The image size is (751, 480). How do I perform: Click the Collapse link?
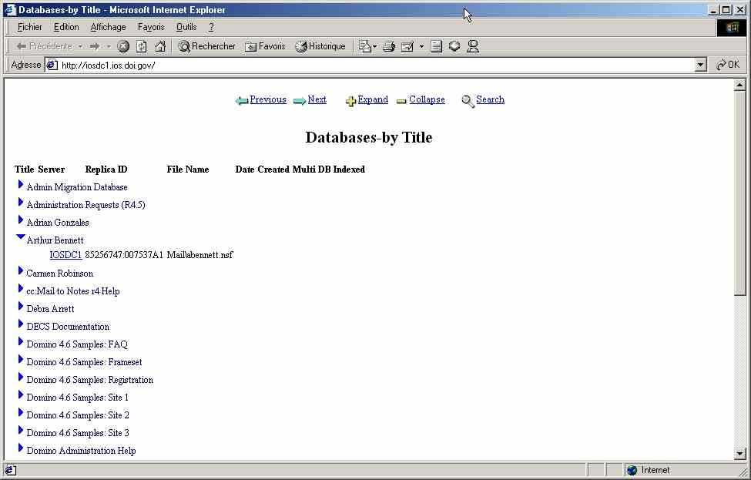tap(427, 99)
